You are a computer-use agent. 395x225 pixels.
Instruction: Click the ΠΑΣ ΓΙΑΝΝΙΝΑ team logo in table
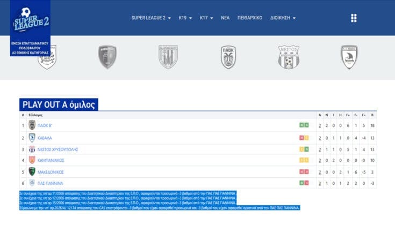32,183
